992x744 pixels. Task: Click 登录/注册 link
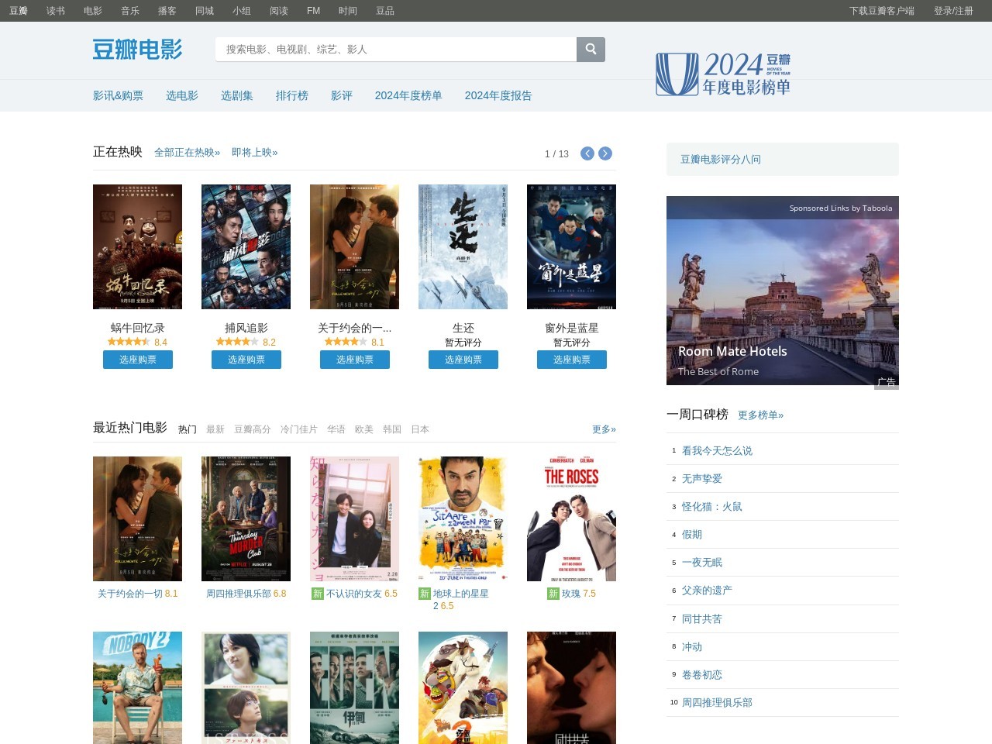[953, 11]
